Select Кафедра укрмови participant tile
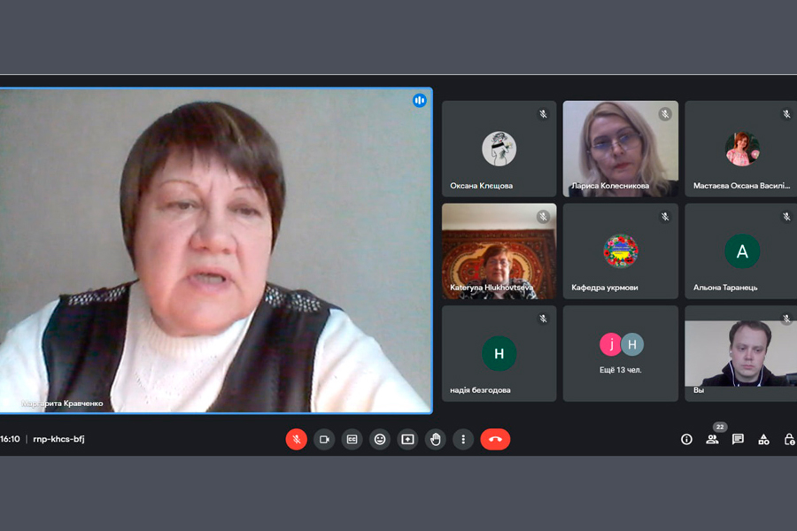Viewport: 797px width, 531px height. (621, 251)
